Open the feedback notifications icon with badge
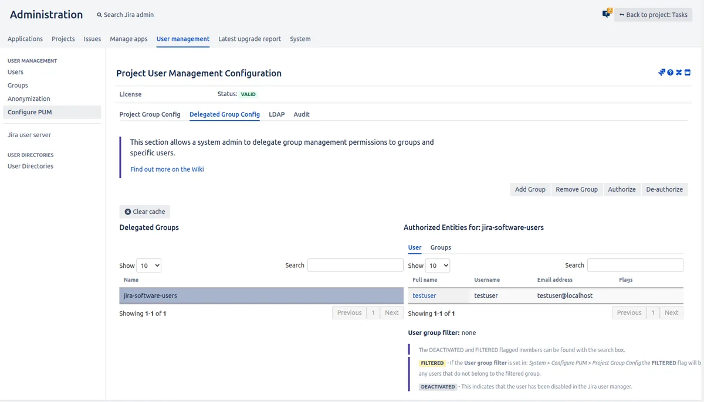 pyautogui.click(x=607, y=13)
